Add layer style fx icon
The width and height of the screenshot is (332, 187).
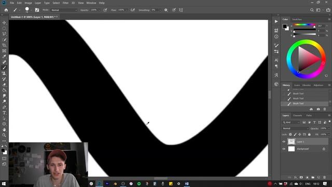(295, 177)
